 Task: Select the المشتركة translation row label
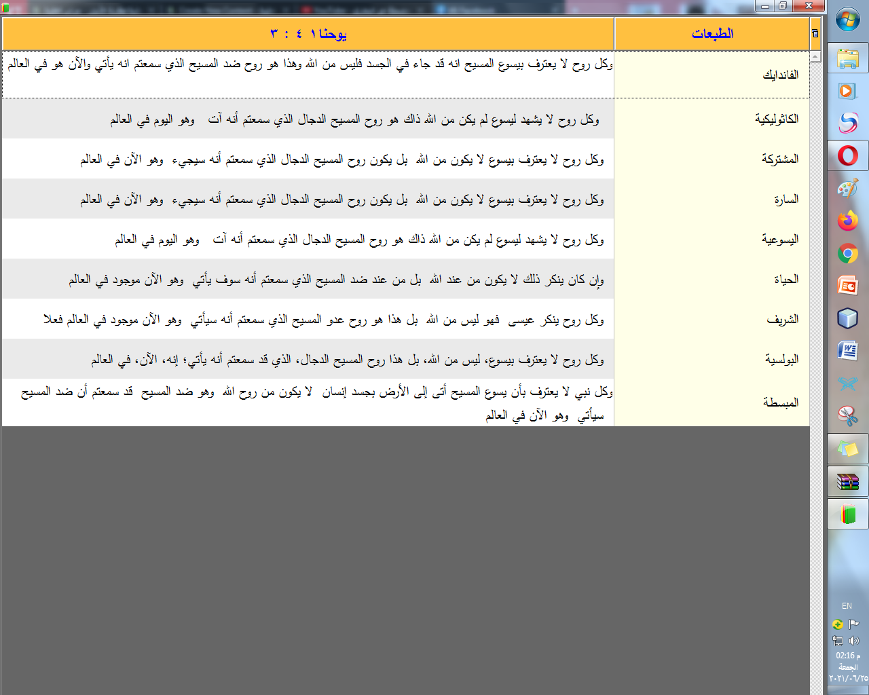(x=780, y=159)
